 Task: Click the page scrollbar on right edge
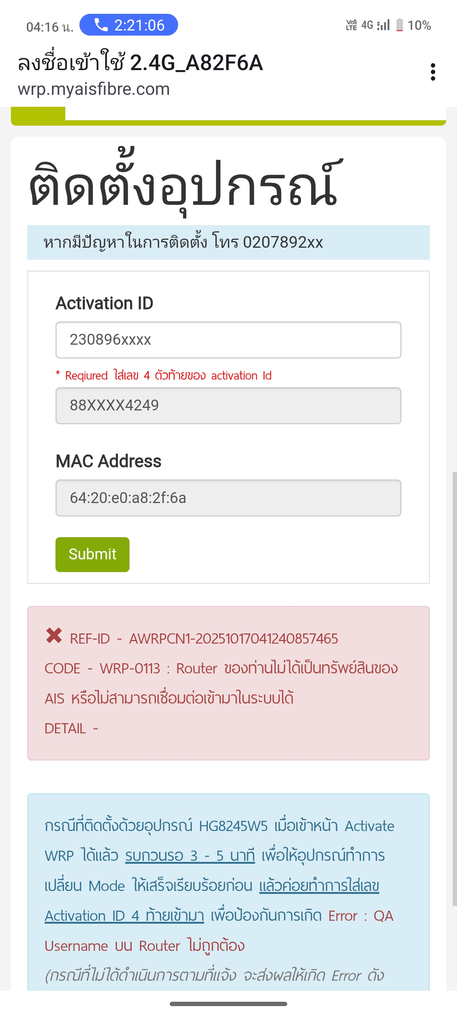pyautogui.click(x=454, y=687)
